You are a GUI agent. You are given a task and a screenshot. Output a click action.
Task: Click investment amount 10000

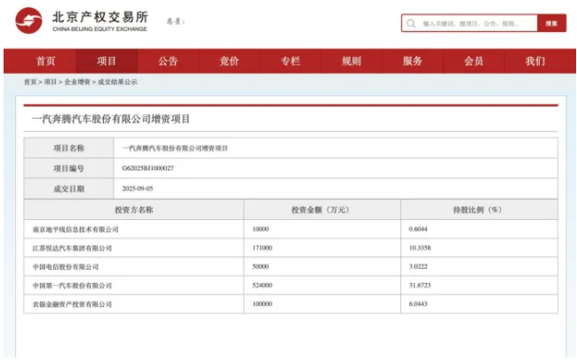click(x=260, y=229)
